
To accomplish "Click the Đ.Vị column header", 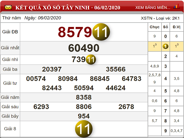I will 177,27.
